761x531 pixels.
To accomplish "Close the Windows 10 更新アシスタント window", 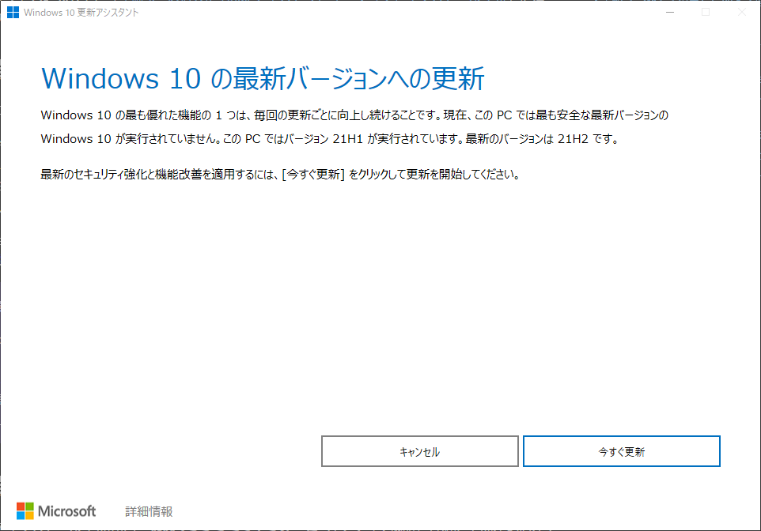I will (x=741, y=12).
